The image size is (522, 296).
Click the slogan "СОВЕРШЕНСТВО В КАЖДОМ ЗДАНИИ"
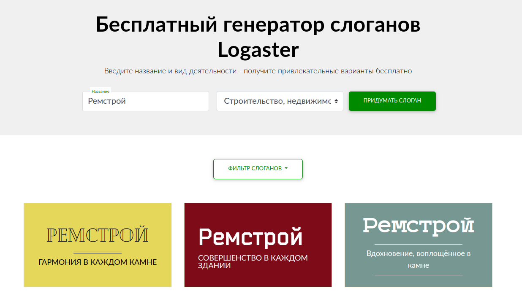click(253, 262)
